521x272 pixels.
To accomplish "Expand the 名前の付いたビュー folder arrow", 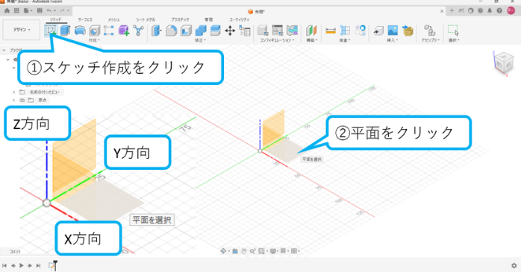I will (14, 92).
